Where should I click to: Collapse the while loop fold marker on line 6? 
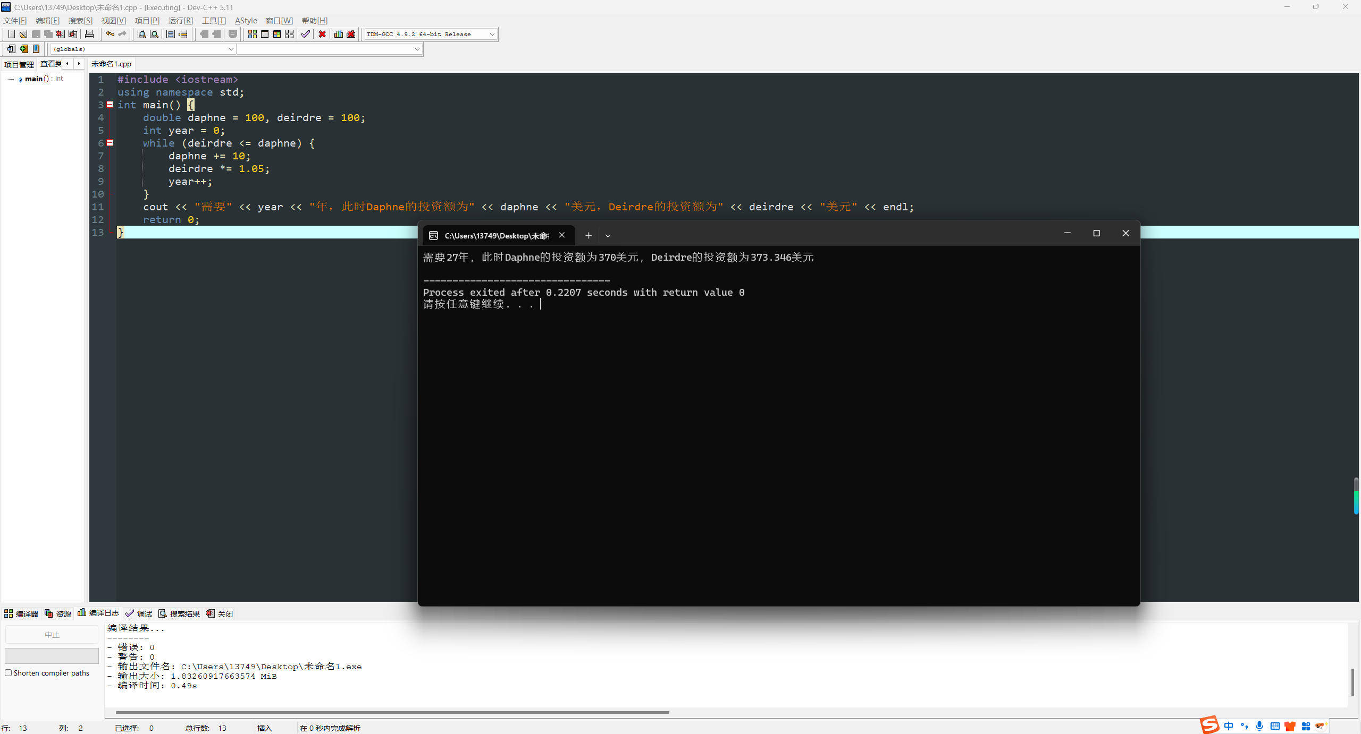pyautogui.click(x=110, y=143)
